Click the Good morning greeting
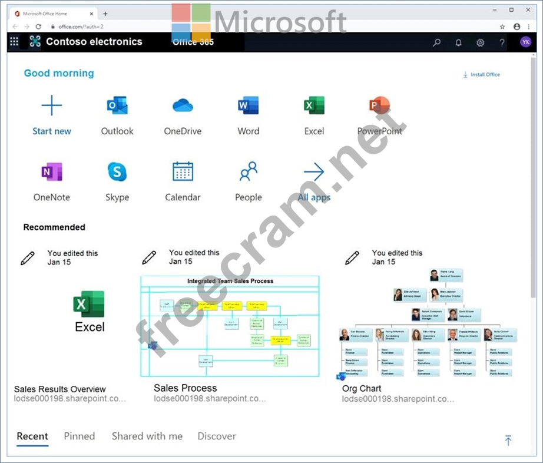Viewport: 543px width, 463px height. point(59,73)
